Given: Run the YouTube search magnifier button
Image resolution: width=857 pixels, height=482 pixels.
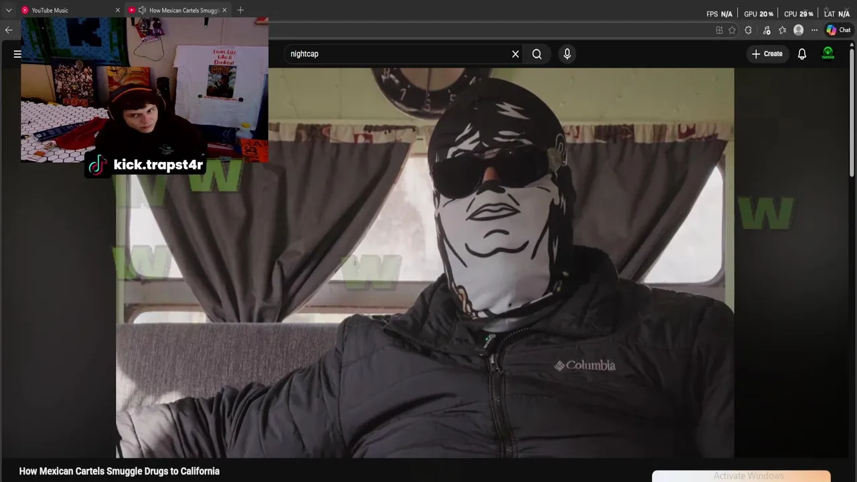Looking at the screenshot, I should pos(537,54).
